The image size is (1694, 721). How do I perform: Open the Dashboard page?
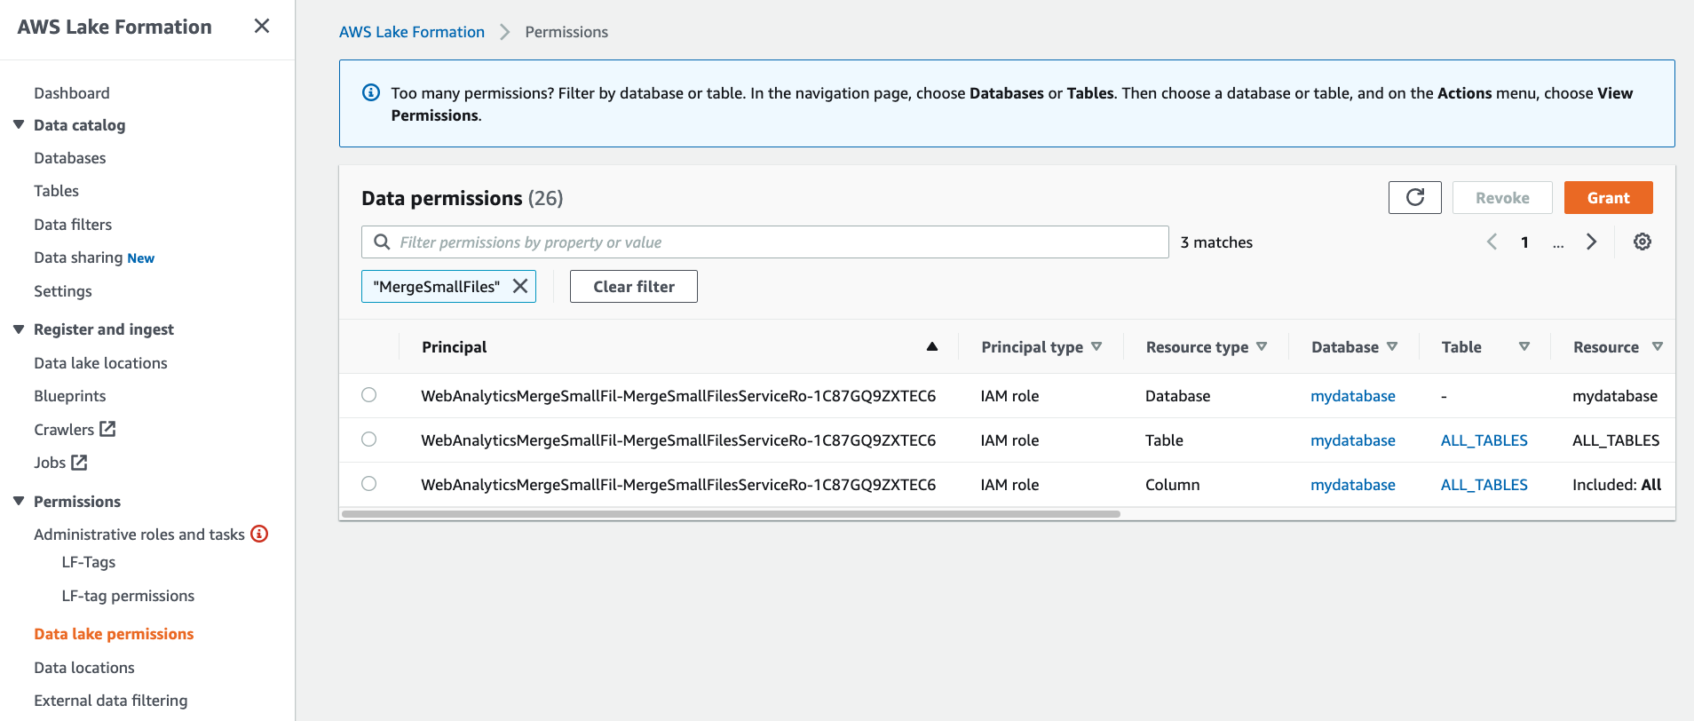click(x=72, y=93)
